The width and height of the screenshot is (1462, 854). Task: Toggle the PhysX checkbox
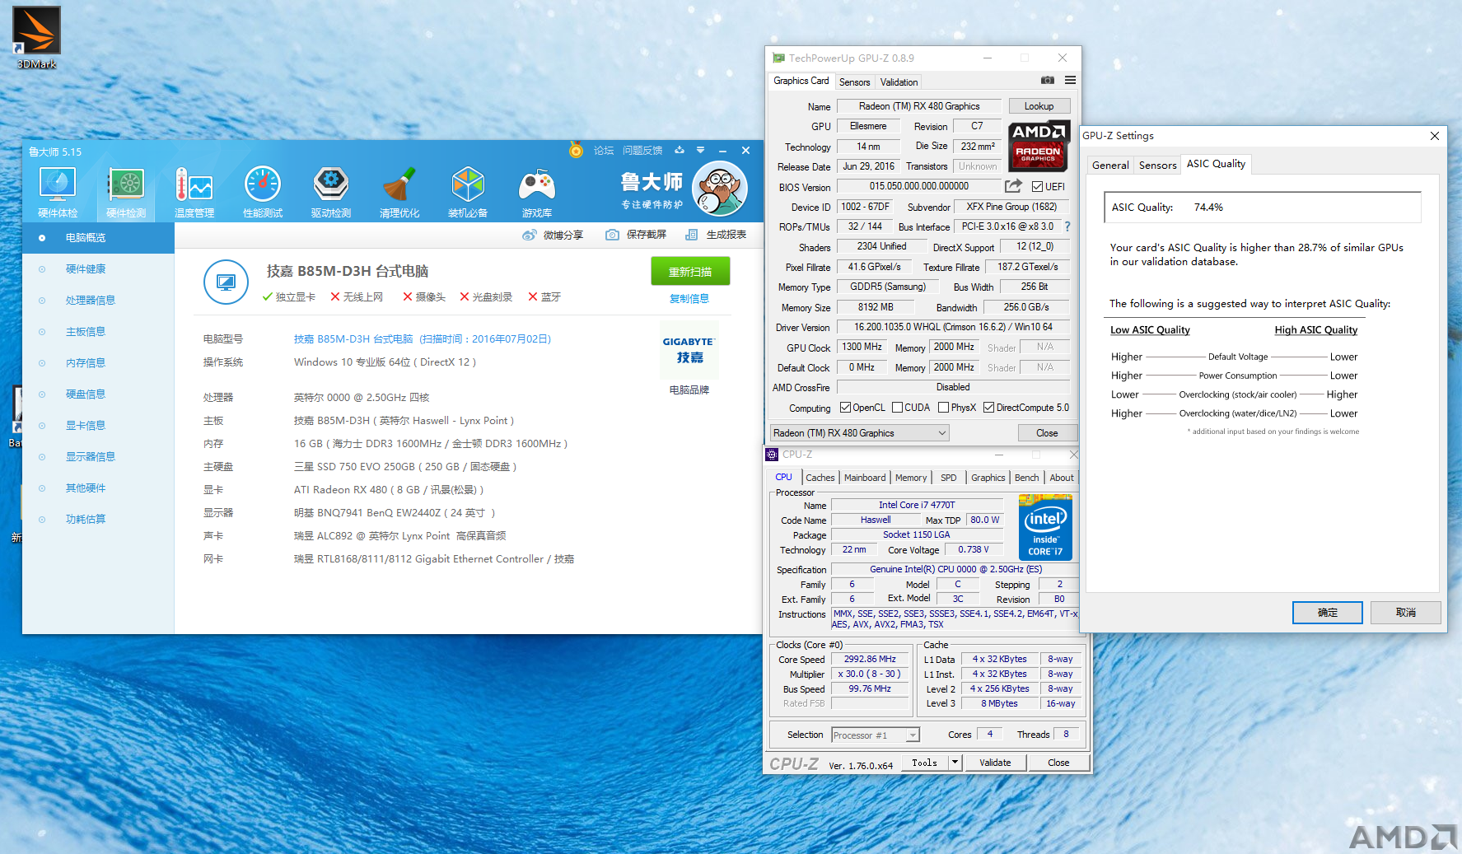pyautogui.click(x=944, y=408)
